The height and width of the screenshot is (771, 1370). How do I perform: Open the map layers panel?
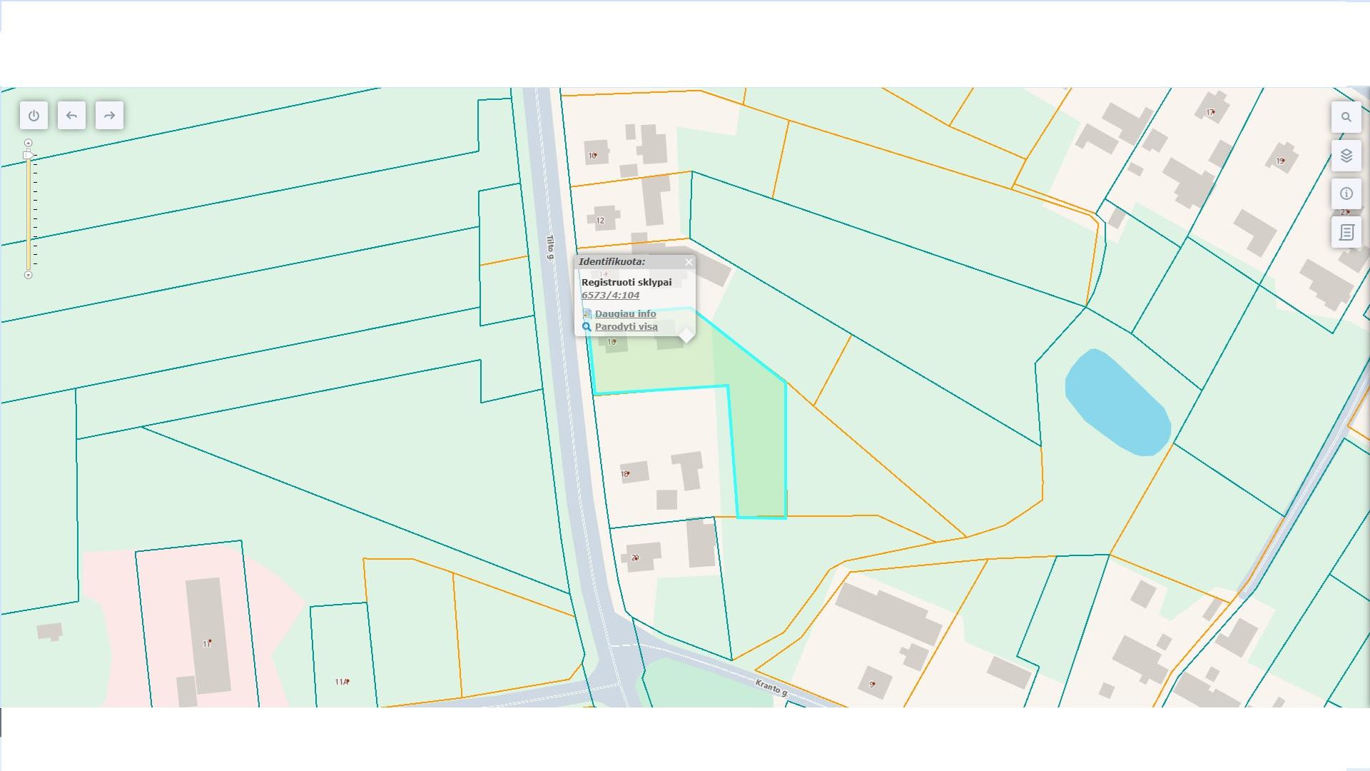pyautogui.click(x=1346, y=156)
